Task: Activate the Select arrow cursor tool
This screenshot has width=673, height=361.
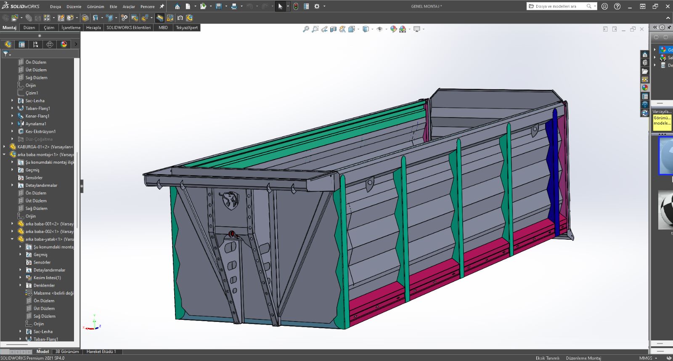Action: click(280, 6)
